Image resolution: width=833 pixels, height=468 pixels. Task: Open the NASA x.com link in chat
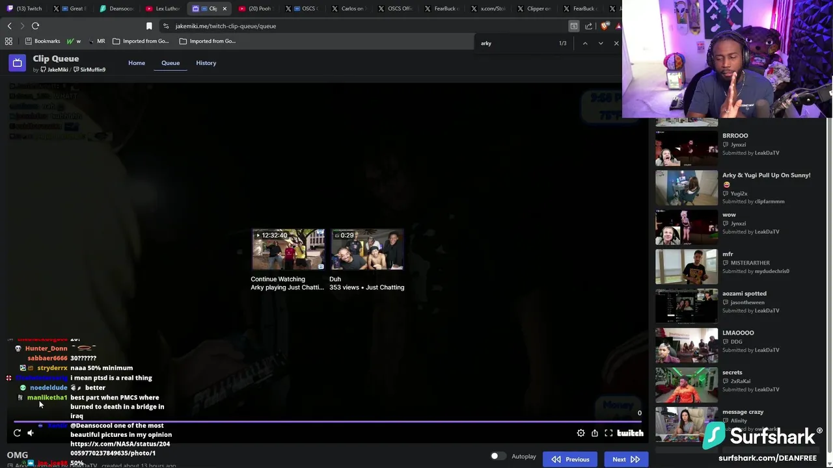(x=120, y=448)
